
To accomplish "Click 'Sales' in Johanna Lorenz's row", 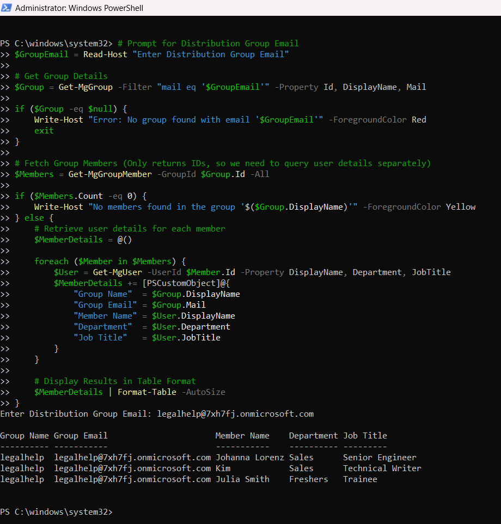I will coord(301,458).
